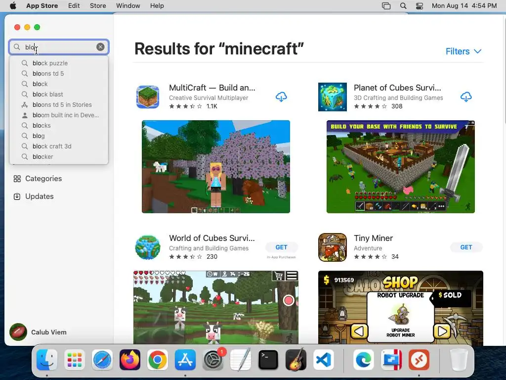
Task: Open the Planet of Cubes Survi... title
Action: 397,88
